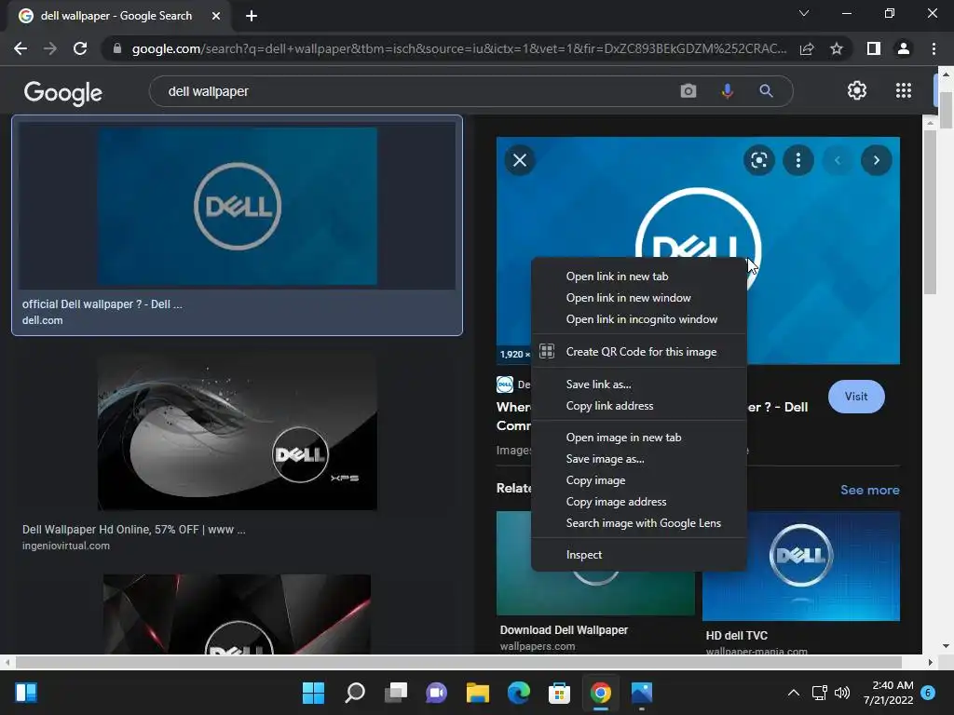Open the HD dell TVC related image

[801, 566]
